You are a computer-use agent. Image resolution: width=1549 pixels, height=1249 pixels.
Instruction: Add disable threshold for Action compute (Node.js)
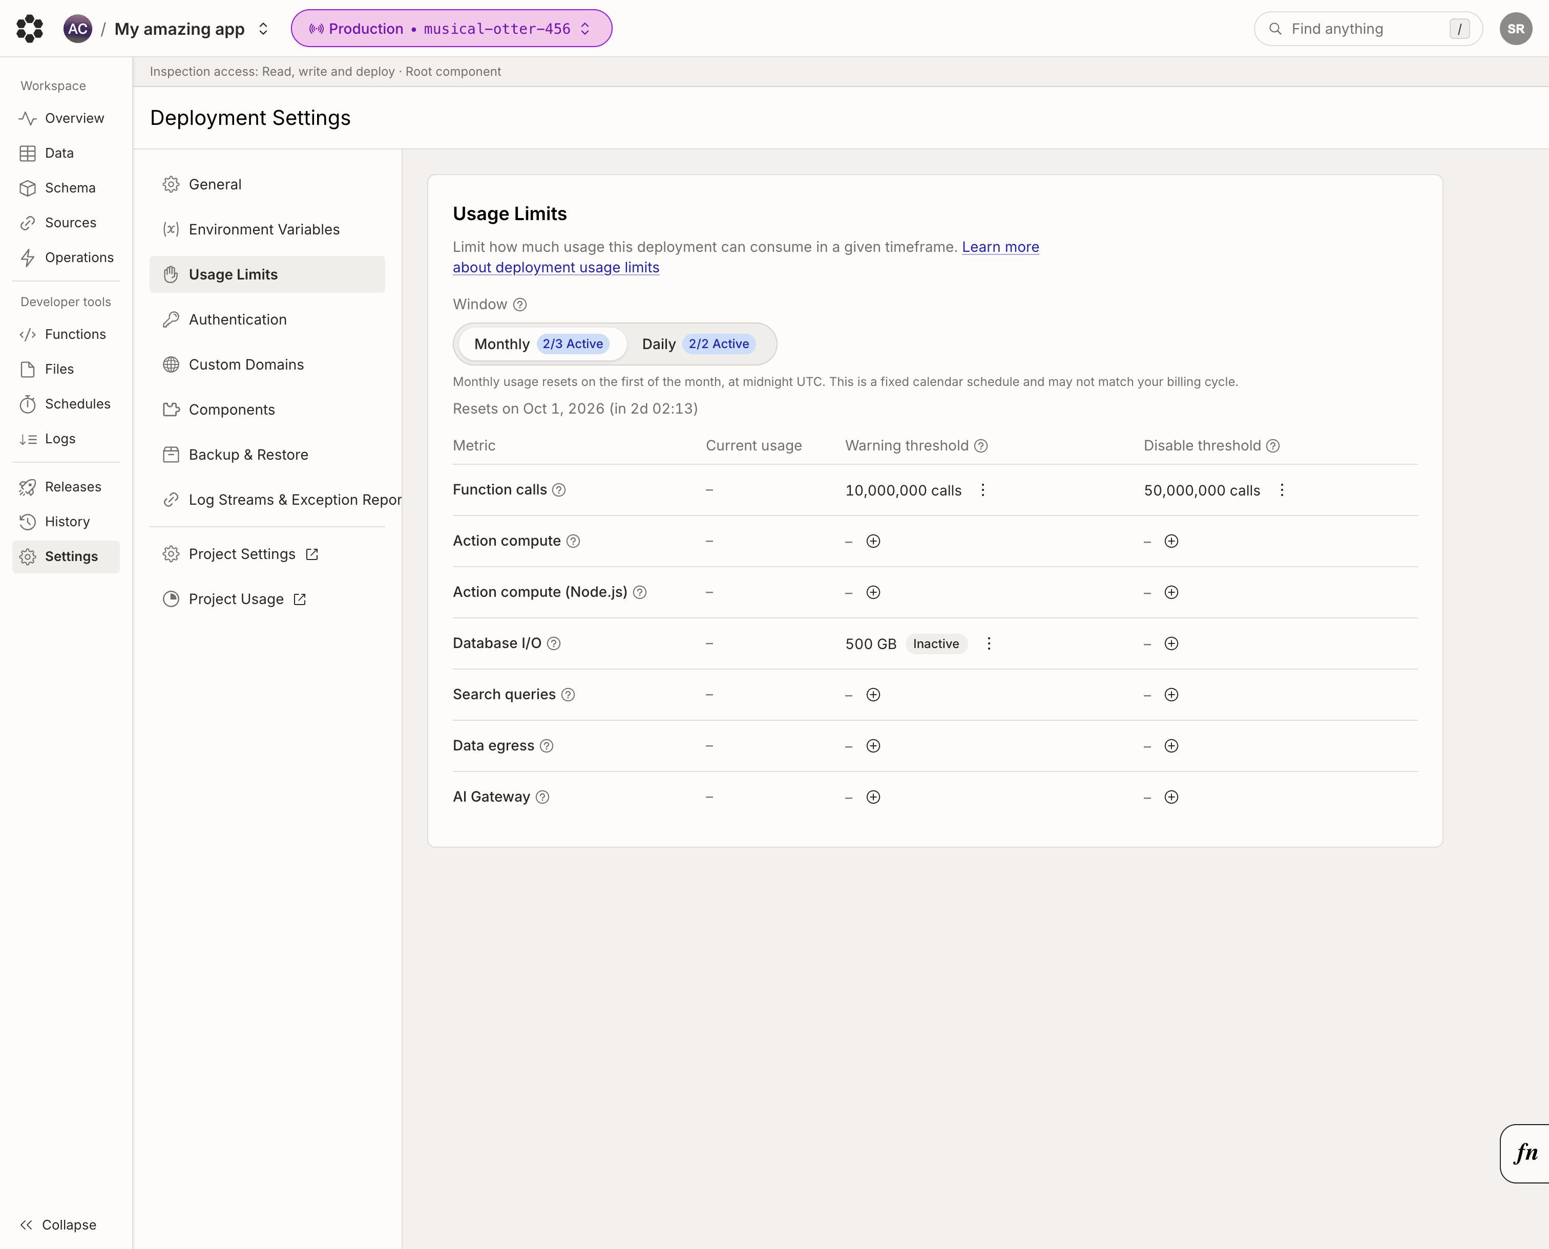tap(1171, 592)
